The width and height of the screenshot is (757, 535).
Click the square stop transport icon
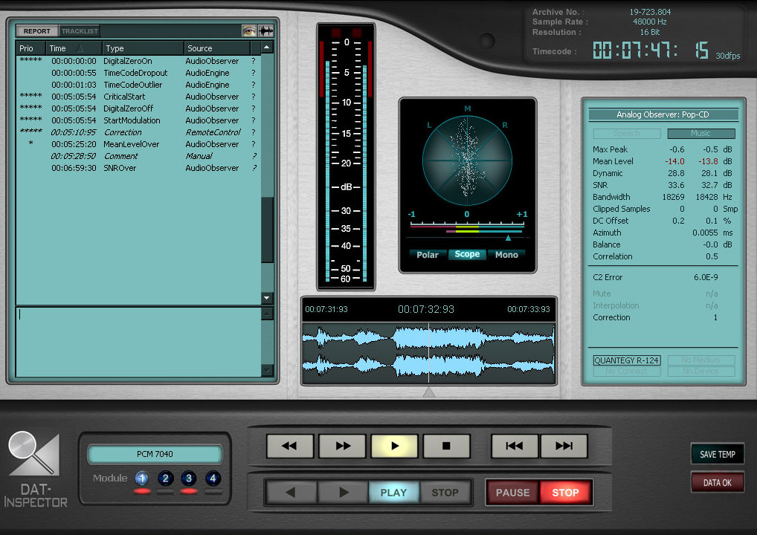(x=446, y=446)
